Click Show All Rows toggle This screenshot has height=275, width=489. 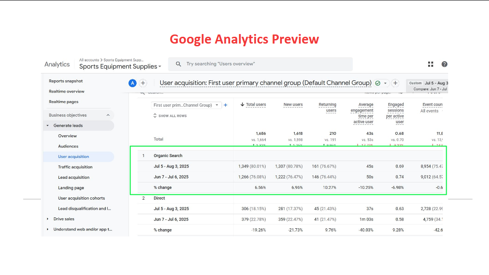tap(170, 116)
